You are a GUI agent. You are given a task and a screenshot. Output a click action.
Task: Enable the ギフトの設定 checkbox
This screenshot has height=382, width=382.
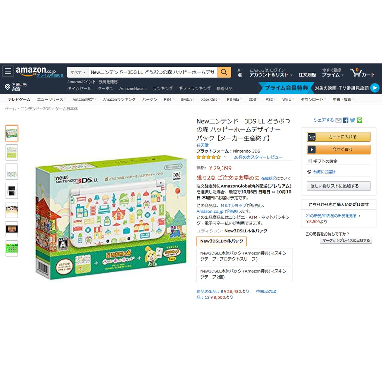(310, 161)
